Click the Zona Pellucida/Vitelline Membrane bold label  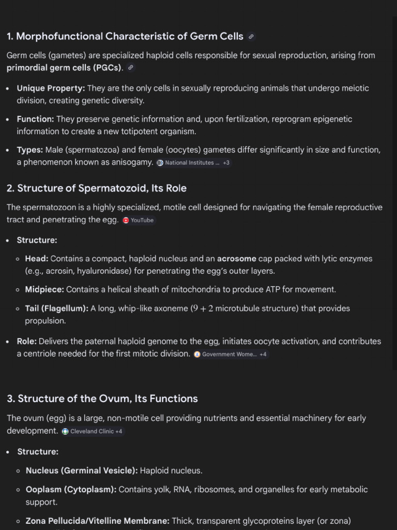pyautogui.click(x=98, y=521)
